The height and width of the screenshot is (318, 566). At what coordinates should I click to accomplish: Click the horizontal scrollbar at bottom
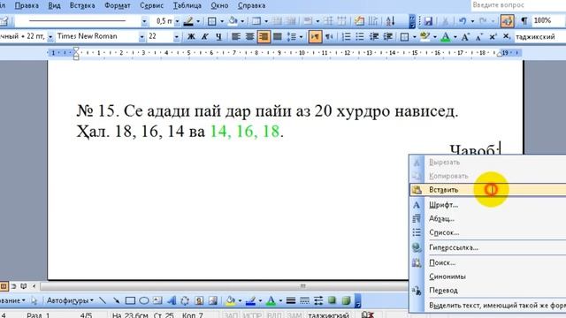pos(224,286)
